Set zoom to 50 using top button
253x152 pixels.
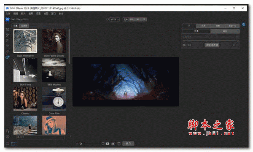137,19
